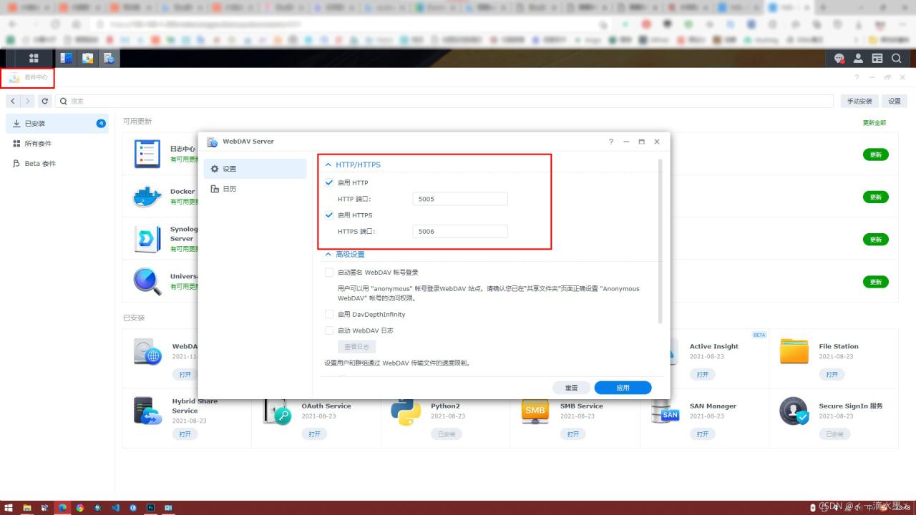This screenshot has height=515, width=916.
Task: Switch to WebDAV Server in DSM taskbar
Action: tap(109, 58)
